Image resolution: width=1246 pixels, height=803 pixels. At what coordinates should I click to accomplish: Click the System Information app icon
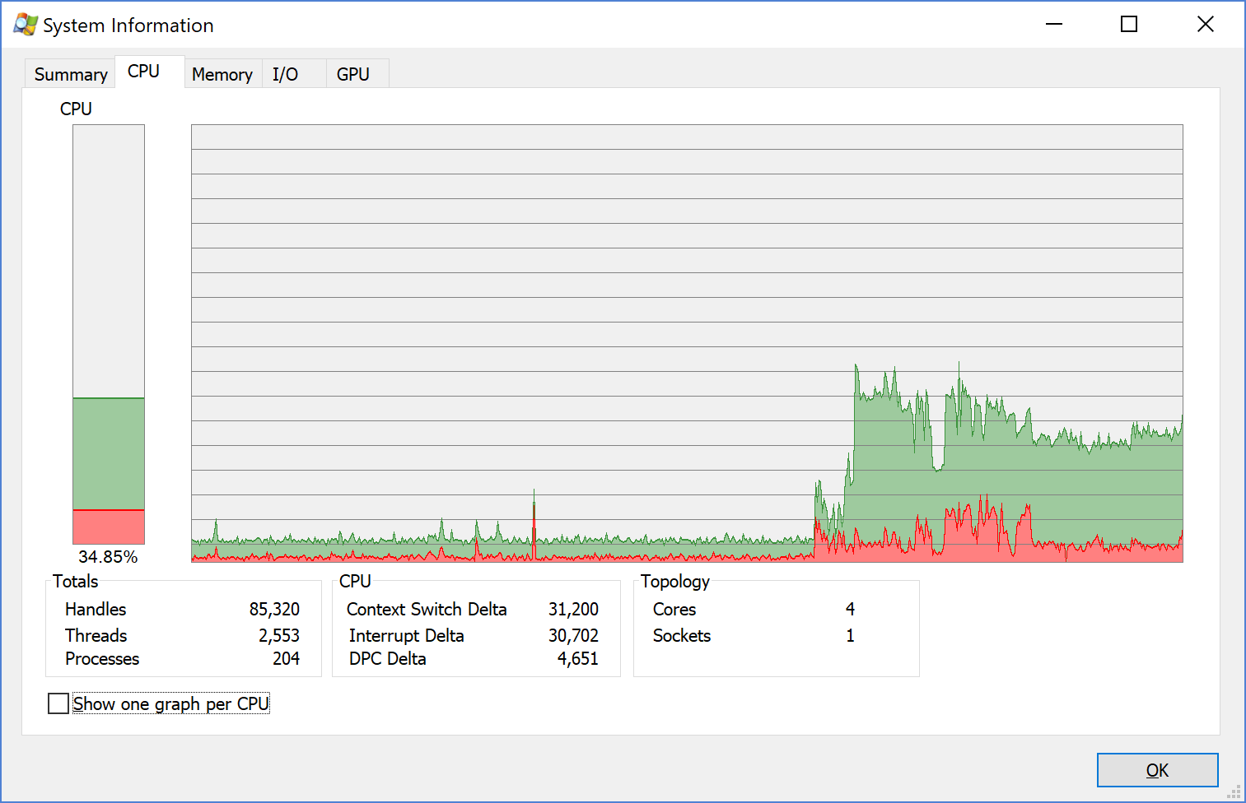tap(26, 25)
